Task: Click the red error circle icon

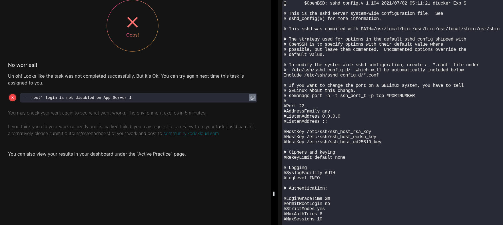Action: (x=13, y=98)
